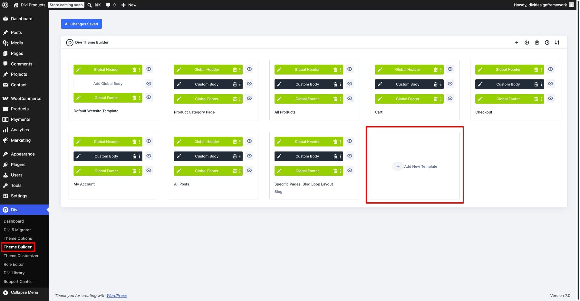Viewport: 580px width, 301px height.
Task: Open the search icon in admin bar
Action: pyautogui.click(x=90, y=5)
